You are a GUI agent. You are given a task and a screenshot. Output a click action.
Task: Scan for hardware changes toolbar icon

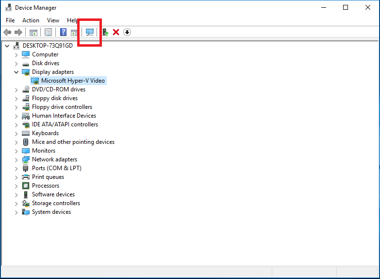90,32
